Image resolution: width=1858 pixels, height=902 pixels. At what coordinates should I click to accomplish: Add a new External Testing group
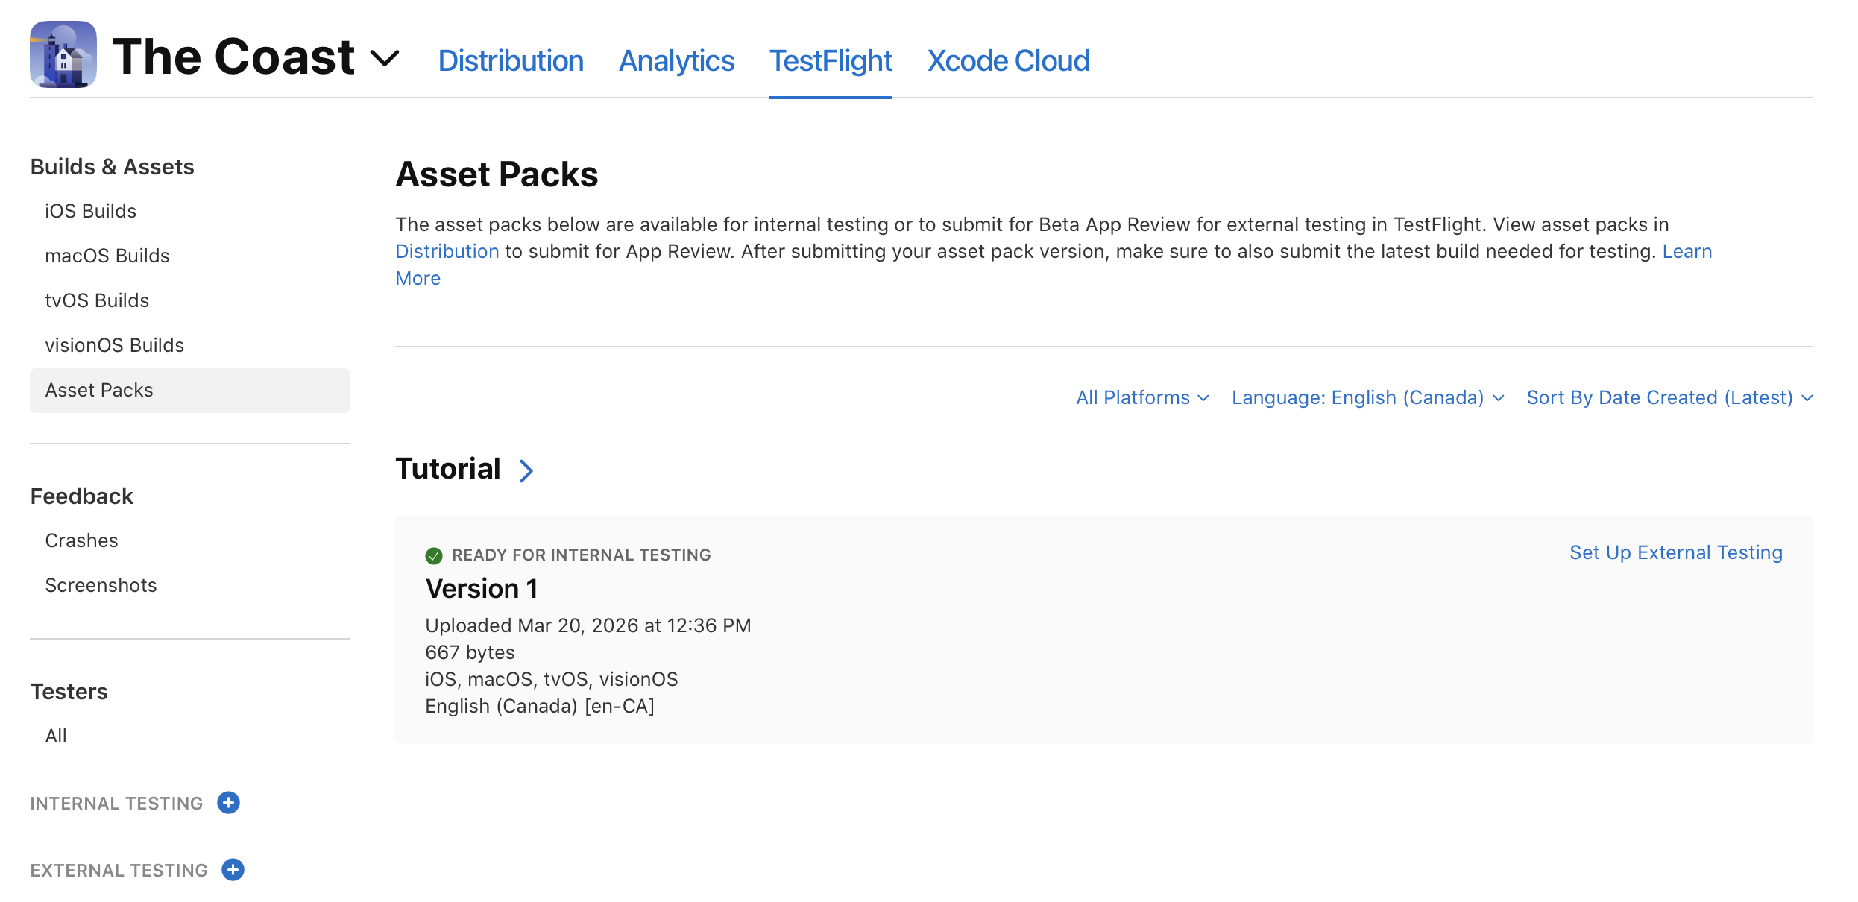coord(233,870)
